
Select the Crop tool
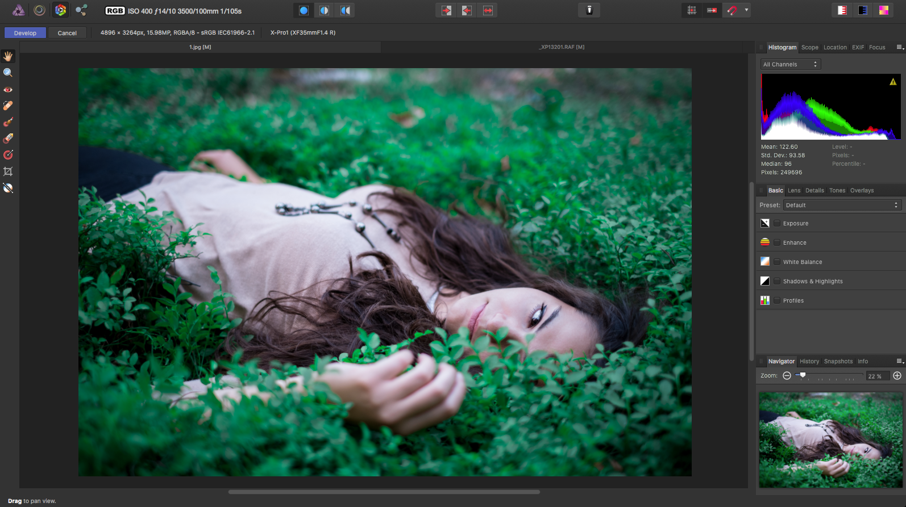8,171
